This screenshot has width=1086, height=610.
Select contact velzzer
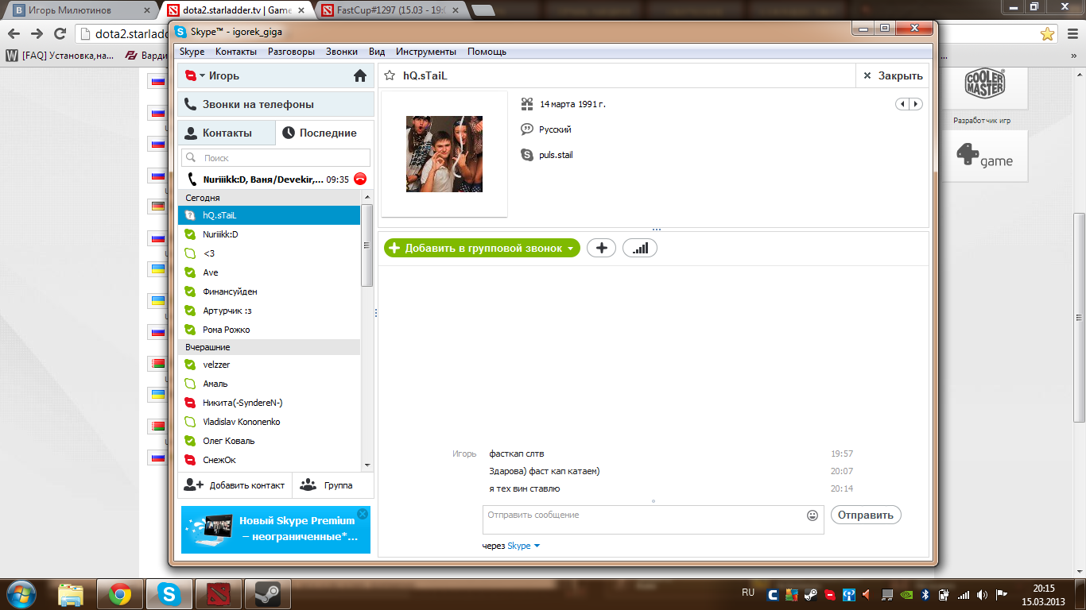pos(269,365)
